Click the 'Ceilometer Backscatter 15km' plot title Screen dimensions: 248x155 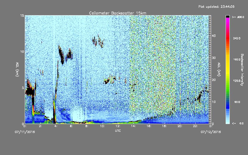click(117, 13)
